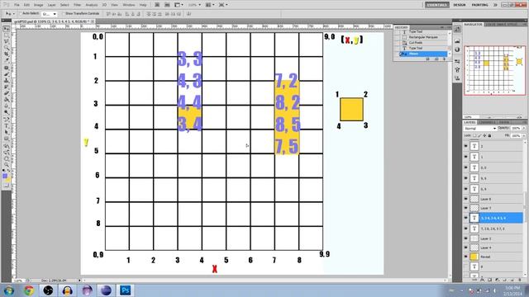Click the Align Top Edges icon
Image resolution: width=529 pixels, height=297 pixels.
pyautogui.click(x=108, y=14)
